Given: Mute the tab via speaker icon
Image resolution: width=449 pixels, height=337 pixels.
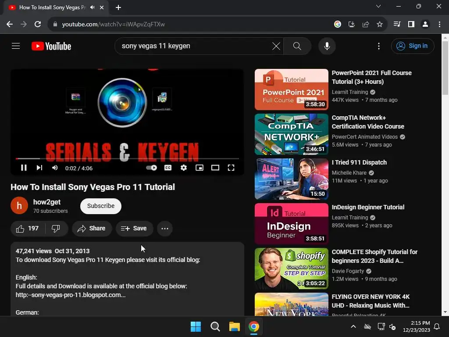Looking at the screenshot, I should (92, 7).
